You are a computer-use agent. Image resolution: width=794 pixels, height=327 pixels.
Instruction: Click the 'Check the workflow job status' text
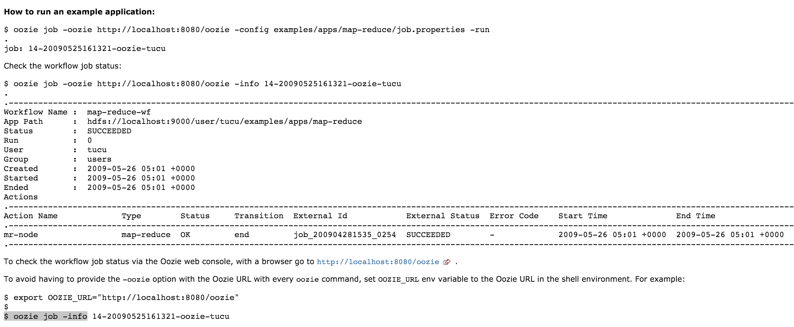tap(62, 66)
